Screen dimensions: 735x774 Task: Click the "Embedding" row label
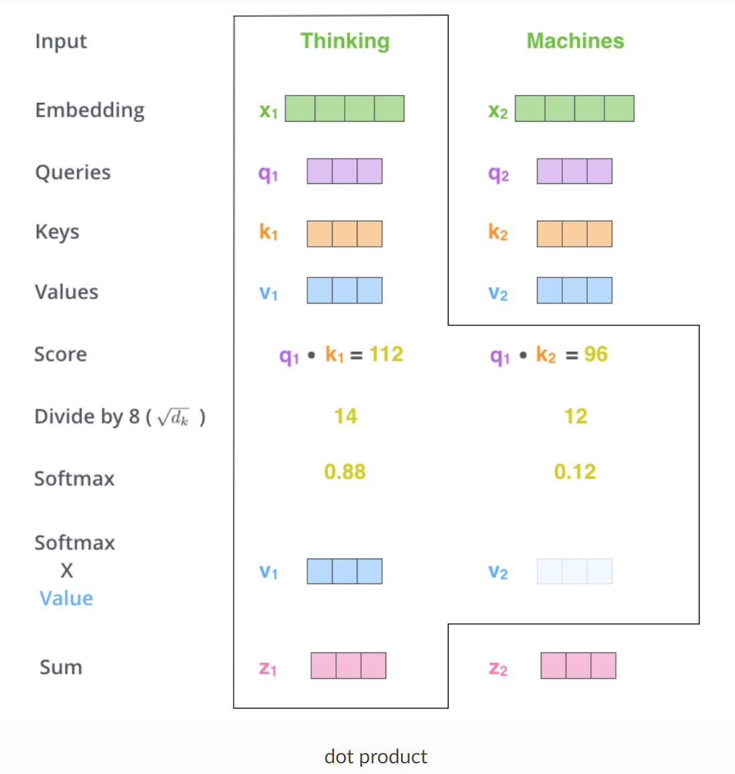90,110
